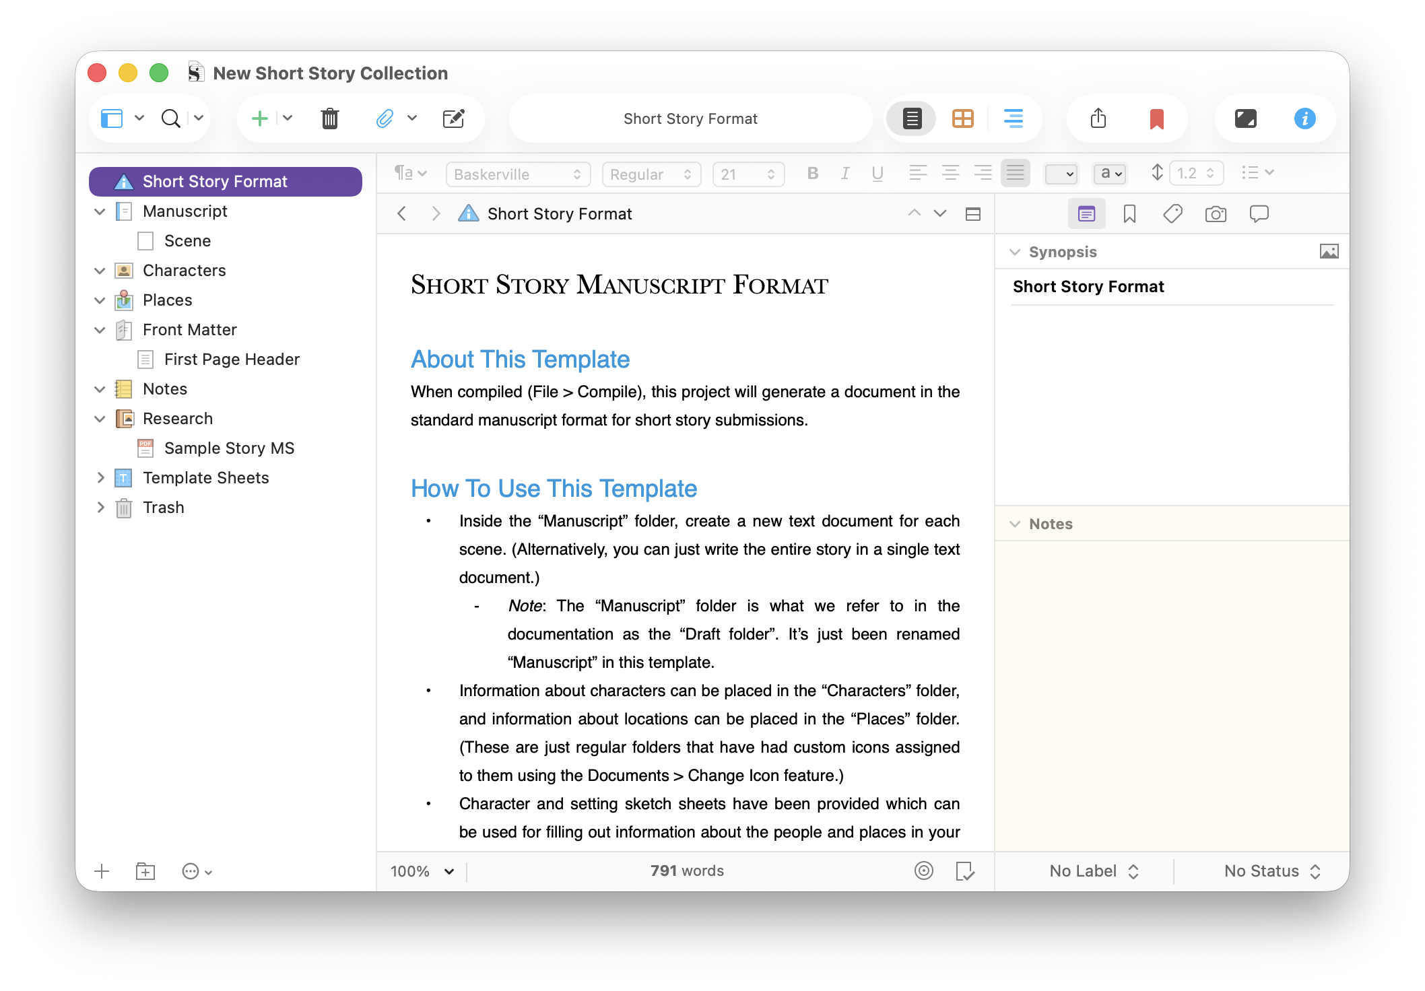The width and height of the screenshot is (1425, 991).
Task: Open the Baskerville font dropdown
Action: [x=517, y=174]
